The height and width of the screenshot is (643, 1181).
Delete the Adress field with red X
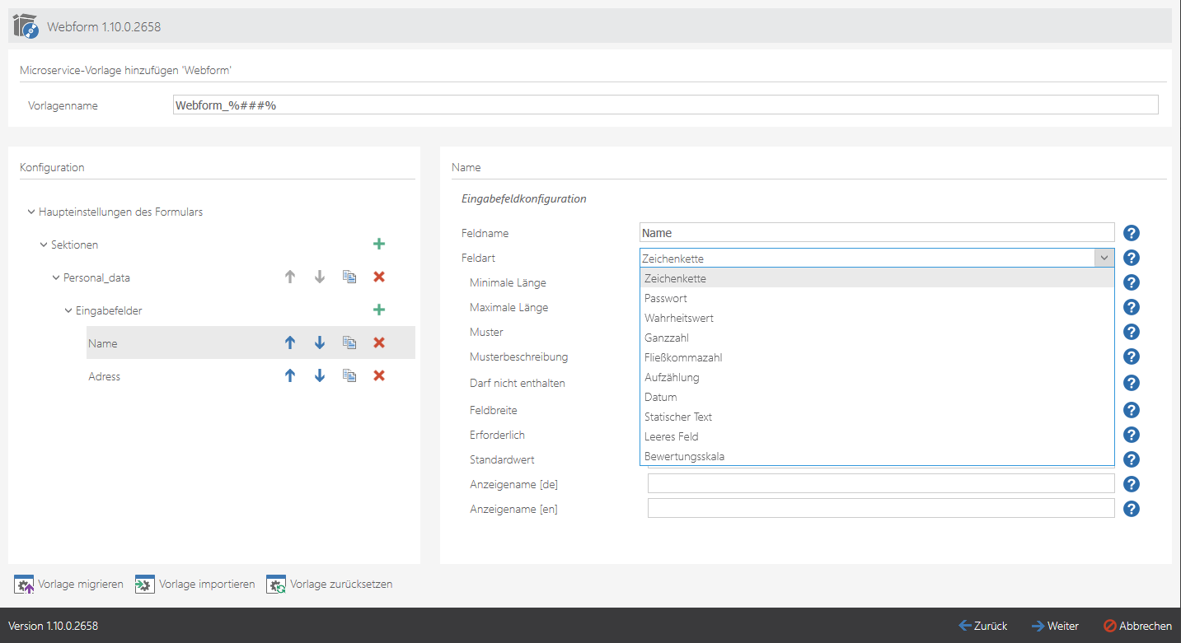coord(379,376)
